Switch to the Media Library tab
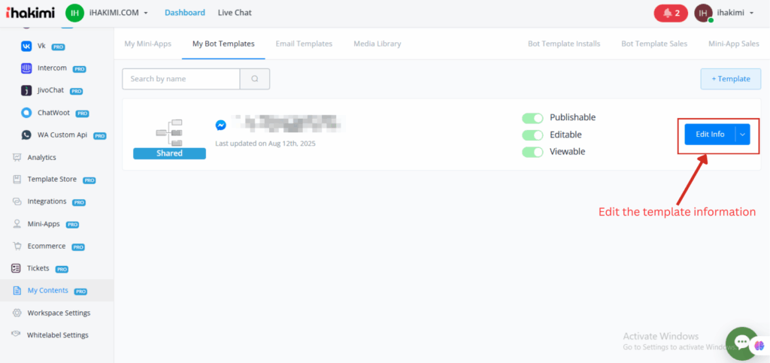The width and height of the screenshot is (770, 363). tap(377, 44)
